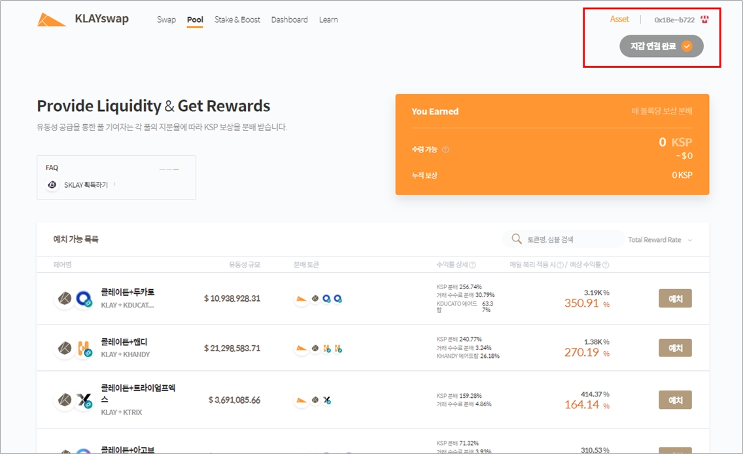Click the Asset link in header
Viewport: 743px width, 454px height.
pyautogui.click(x=619, y=19)
